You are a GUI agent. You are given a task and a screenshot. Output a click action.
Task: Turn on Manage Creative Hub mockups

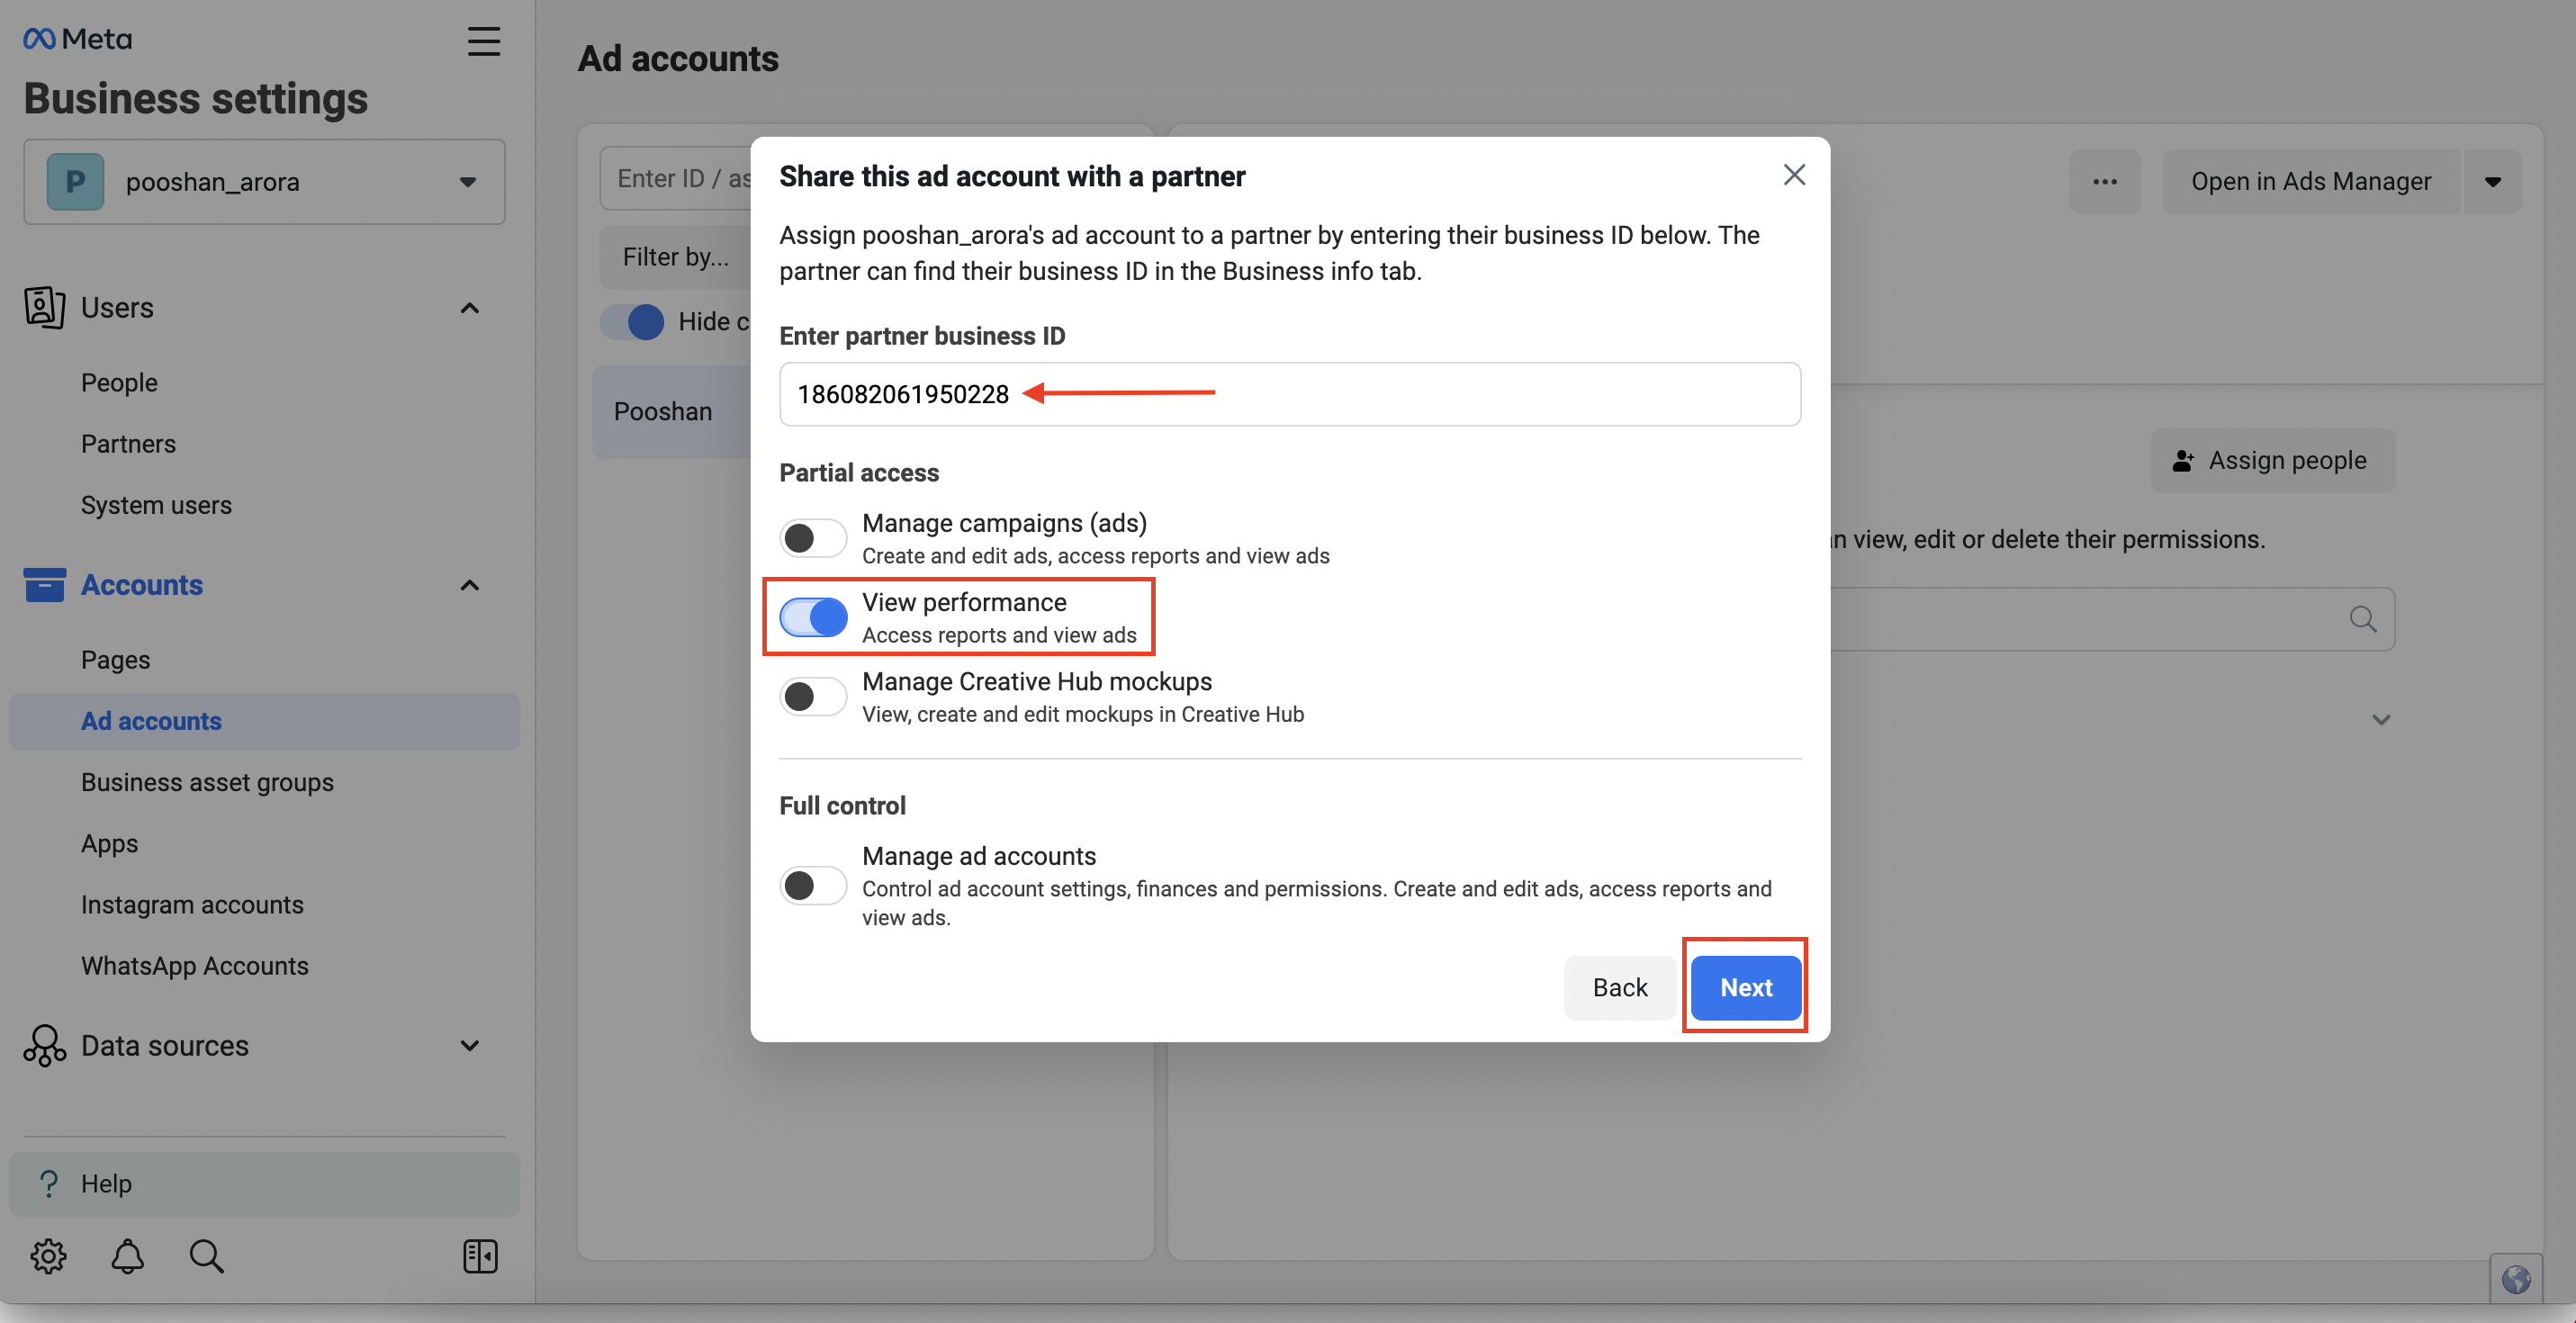[813, 696]
